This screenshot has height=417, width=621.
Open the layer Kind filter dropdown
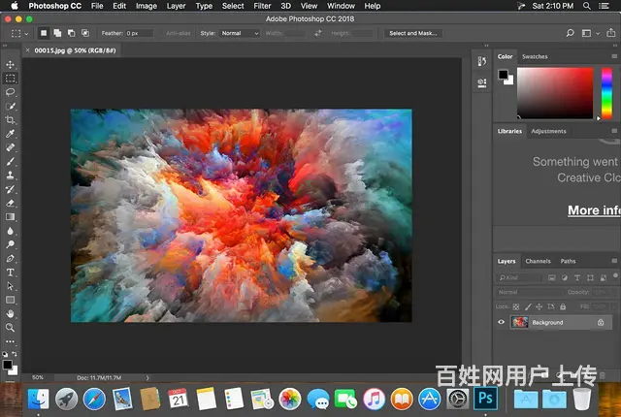[x=520, y=277]
